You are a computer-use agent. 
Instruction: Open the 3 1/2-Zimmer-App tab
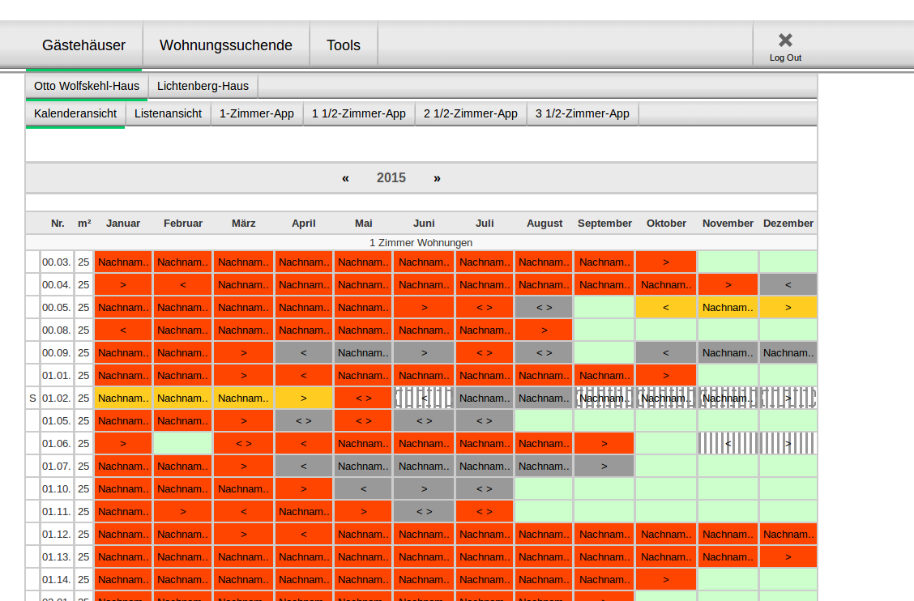coord(582,113)
